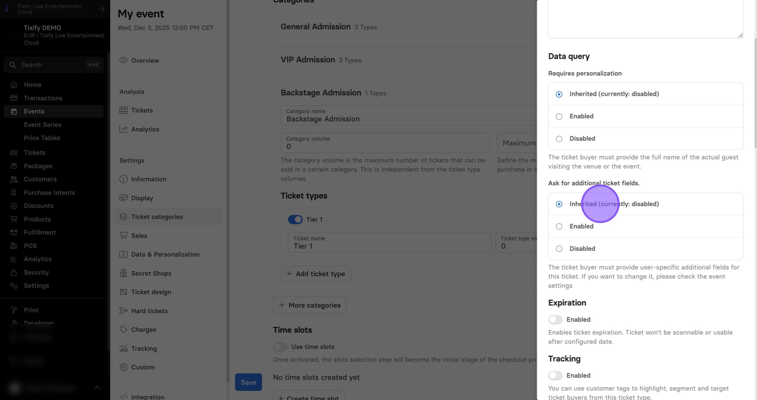Open the Display image icon
Viewport: 757px width, 400px height.
click(x=123, y=198)
